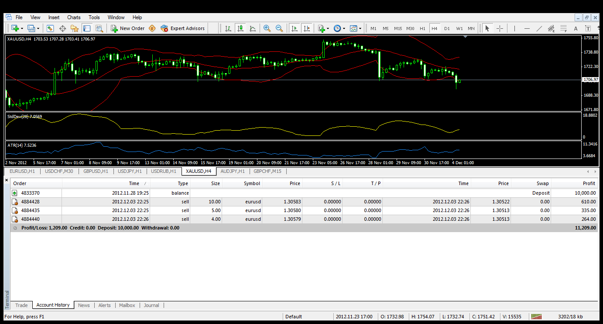Switch chart to Line chart icon
The image size is (603, 324).
click(x=253, y=28)
